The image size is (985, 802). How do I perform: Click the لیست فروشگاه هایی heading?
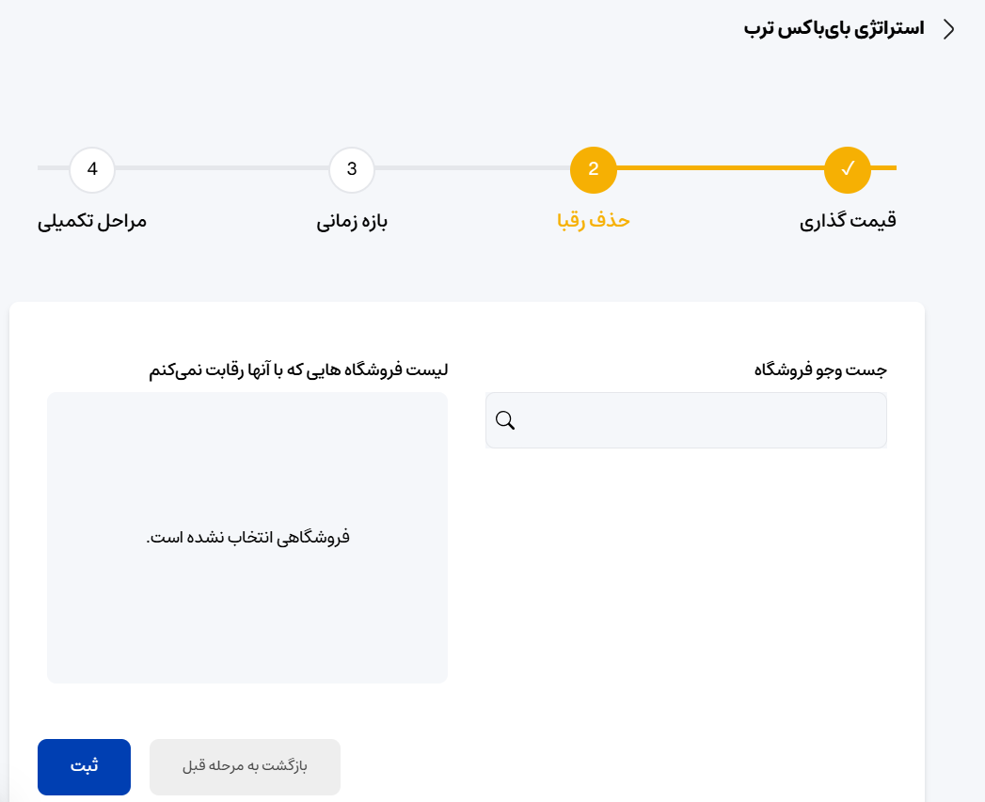(x=298, y=370)
